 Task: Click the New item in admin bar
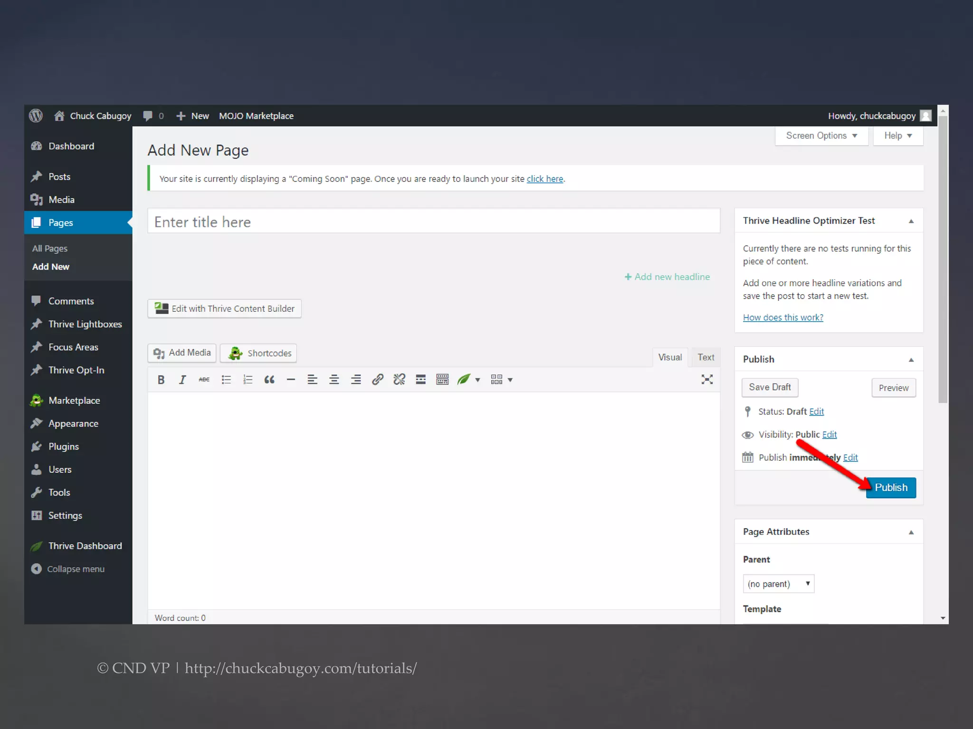(192, 116)
